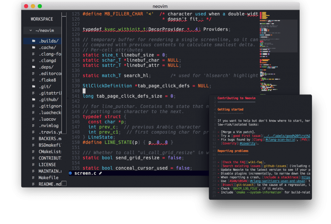The height and width of the screenshot is (224, 331).
Task: Click the file icon beside .luacov
Action: tap(33, 119)
